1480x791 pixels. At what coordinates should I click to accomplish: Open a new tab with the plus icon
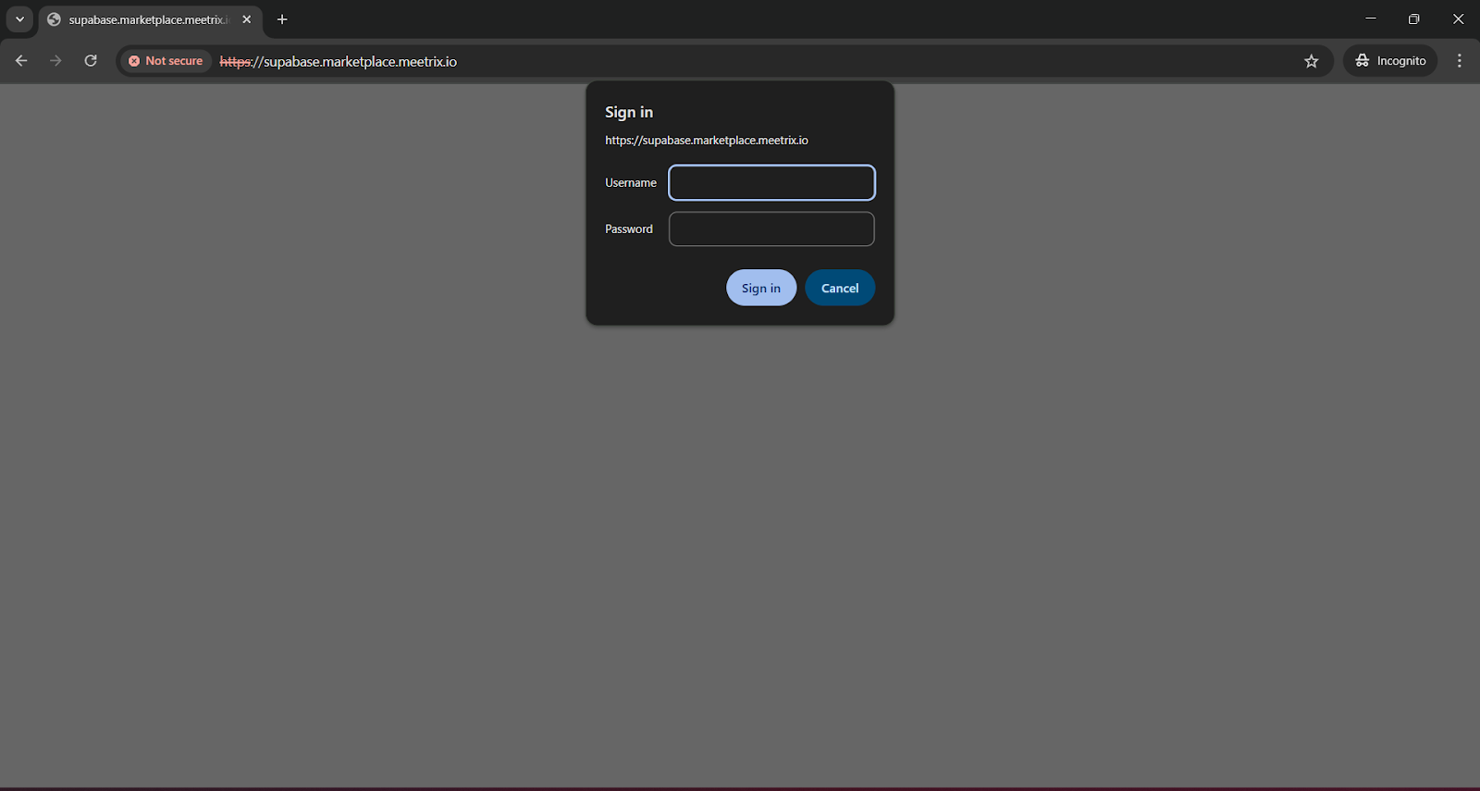(282, 19)
